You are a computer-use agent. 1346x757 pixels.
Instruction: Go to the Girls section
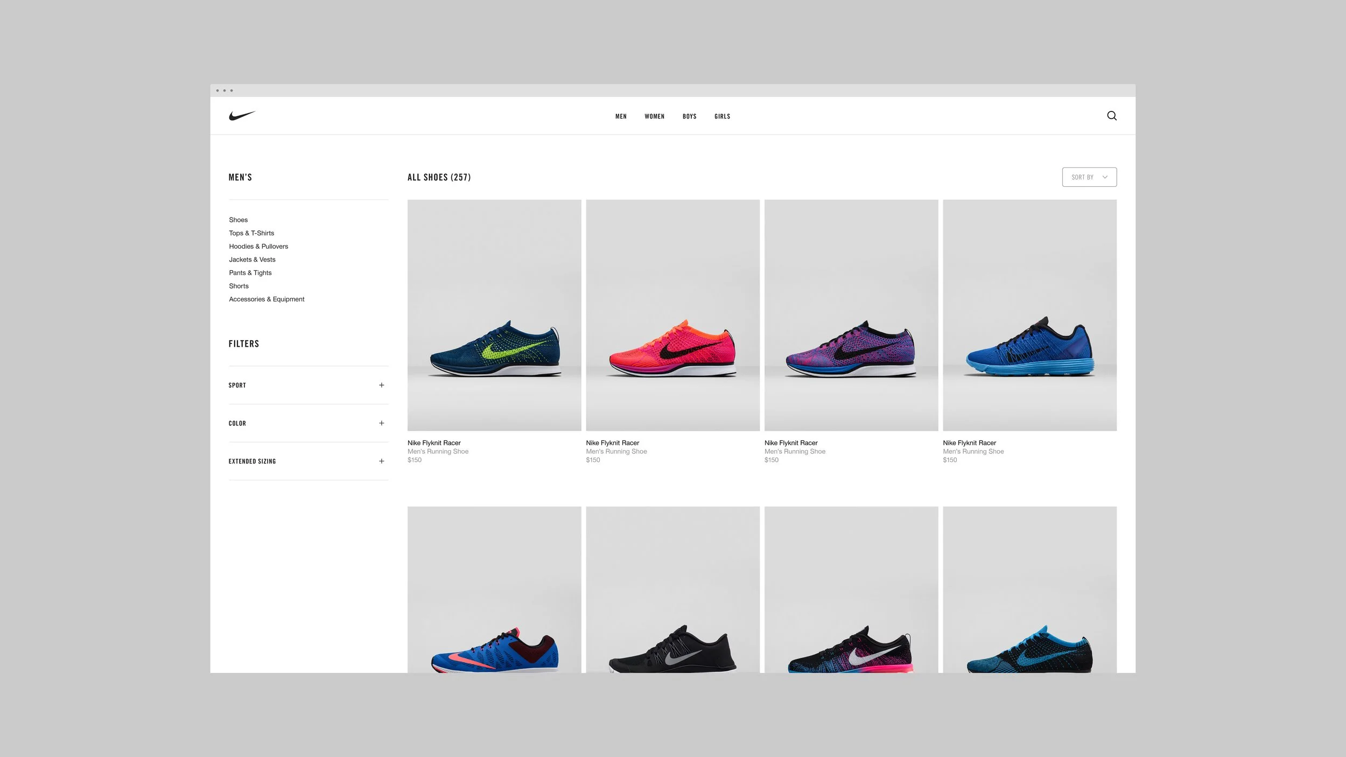coord(722,116)
